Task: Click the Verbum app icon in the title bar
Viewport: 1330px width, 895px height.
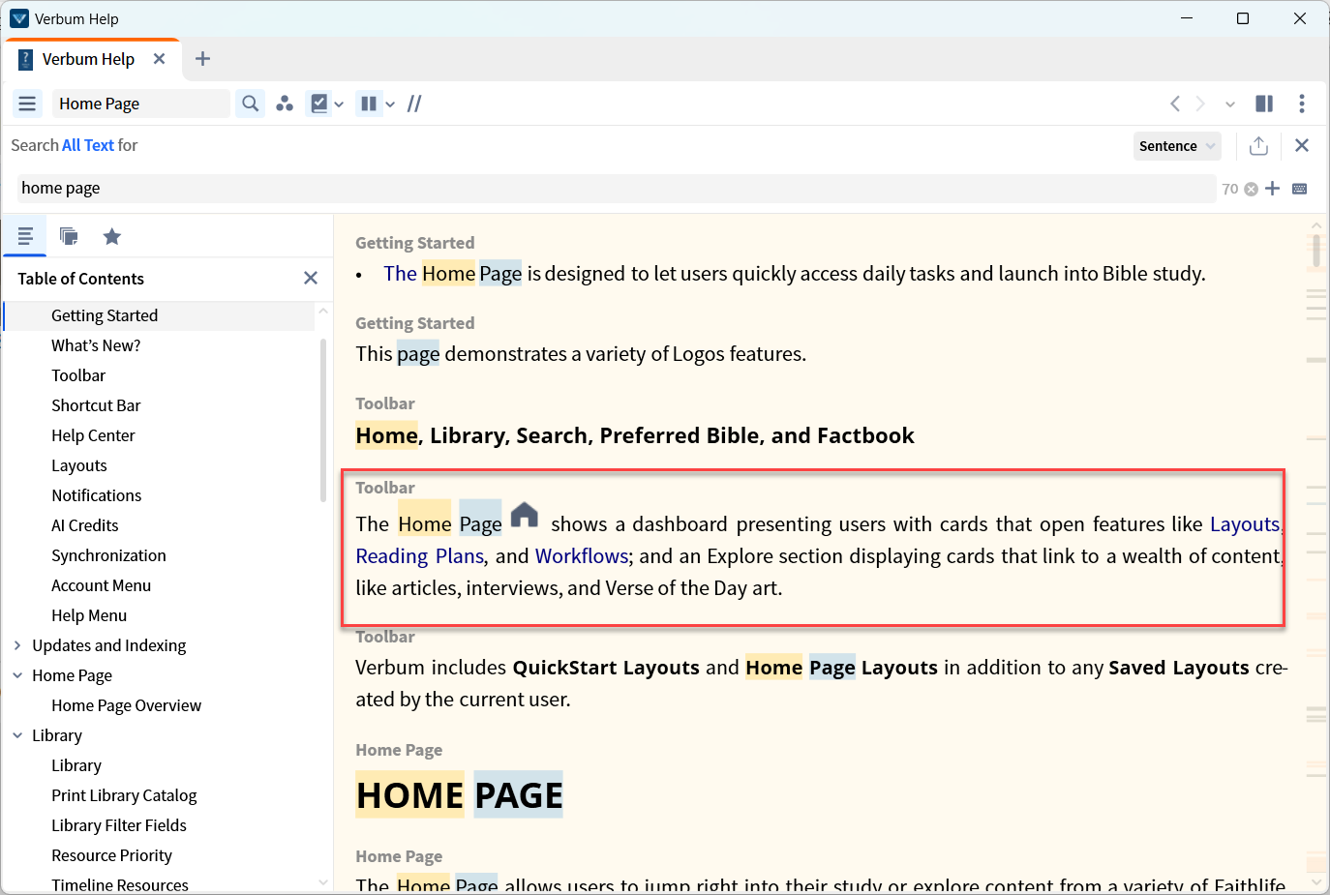Action: 19,18
